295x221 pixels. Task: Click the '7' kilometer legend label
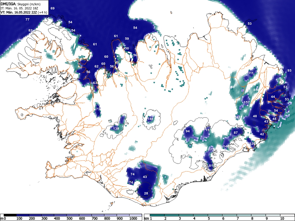238,219
